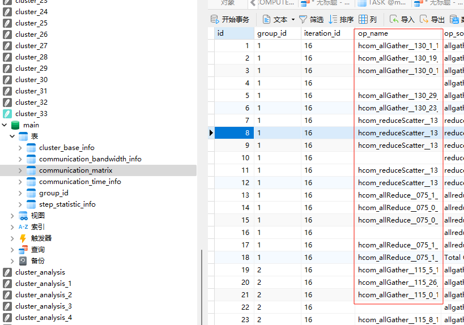
Task: Click the A-Z 索引 index icon
Action: (23, 227)
